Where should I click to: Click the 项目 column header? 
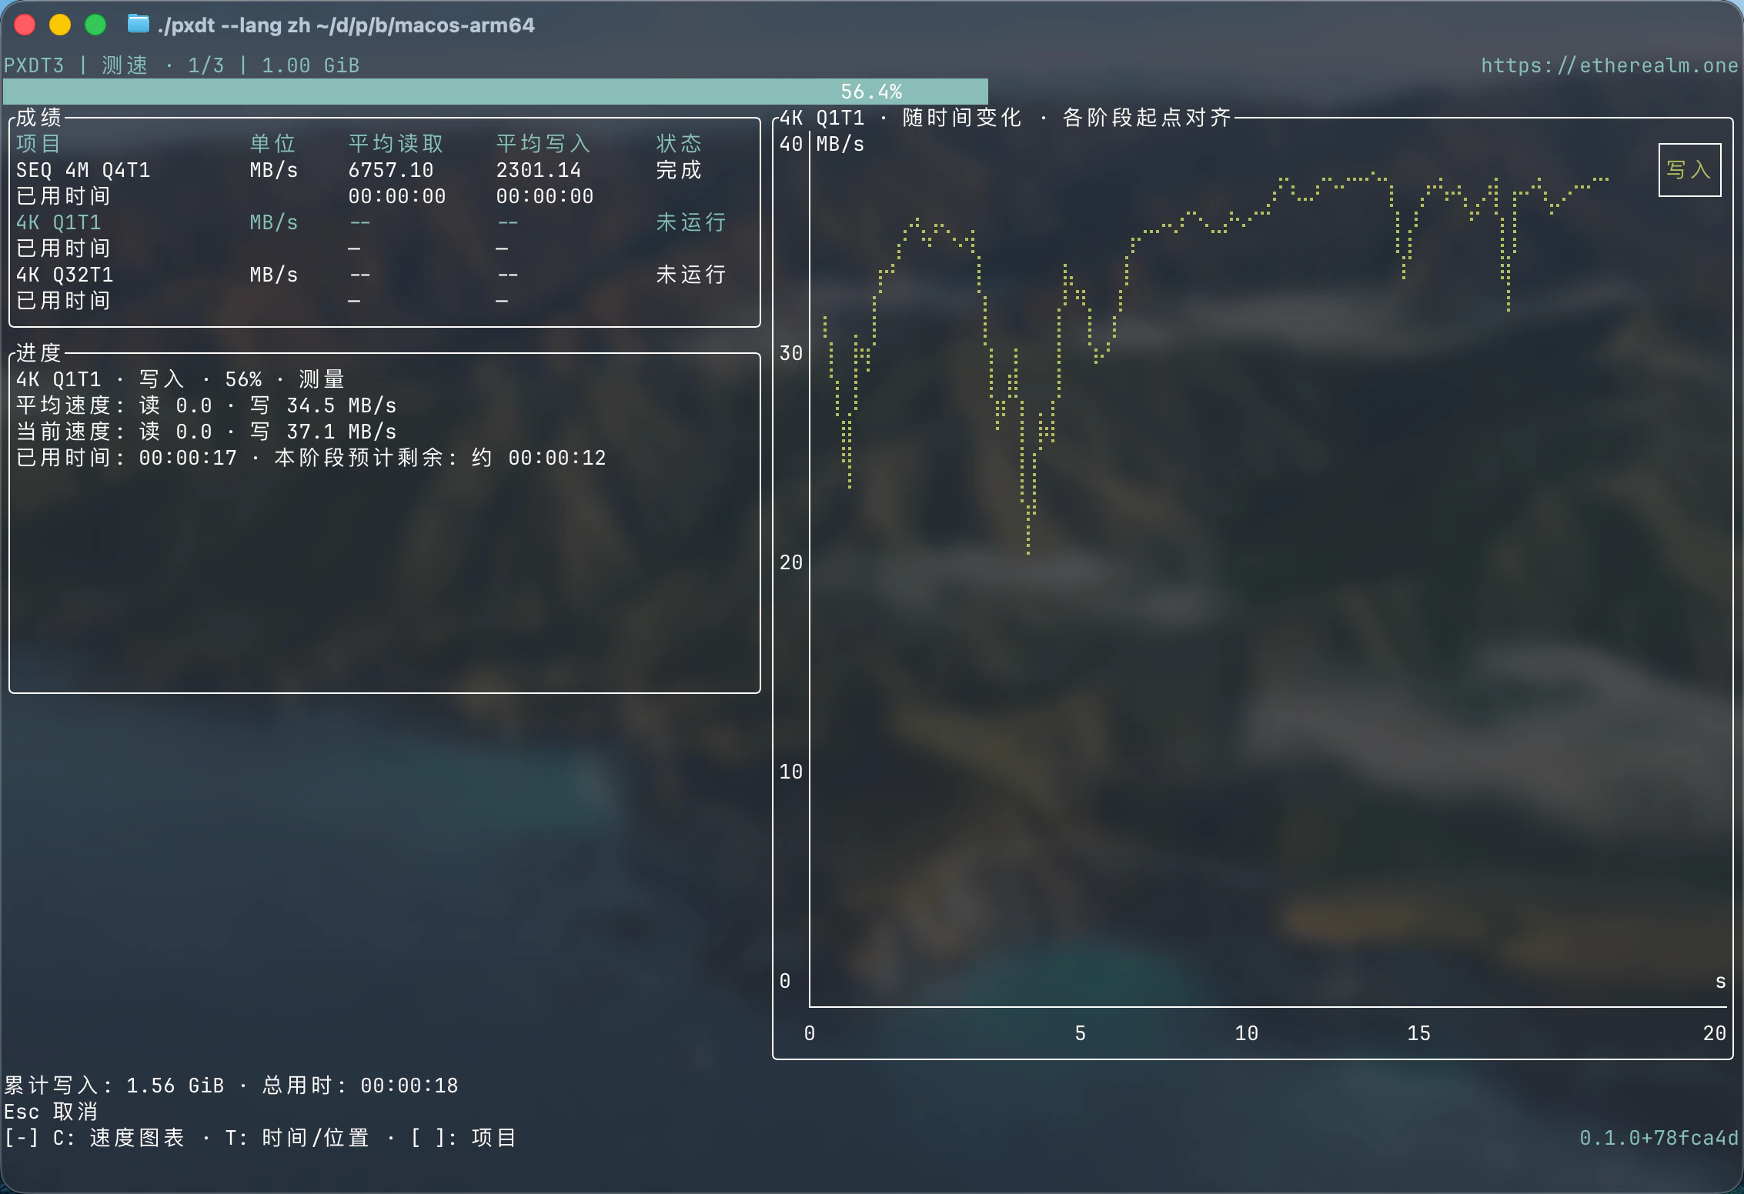[38, 144]
